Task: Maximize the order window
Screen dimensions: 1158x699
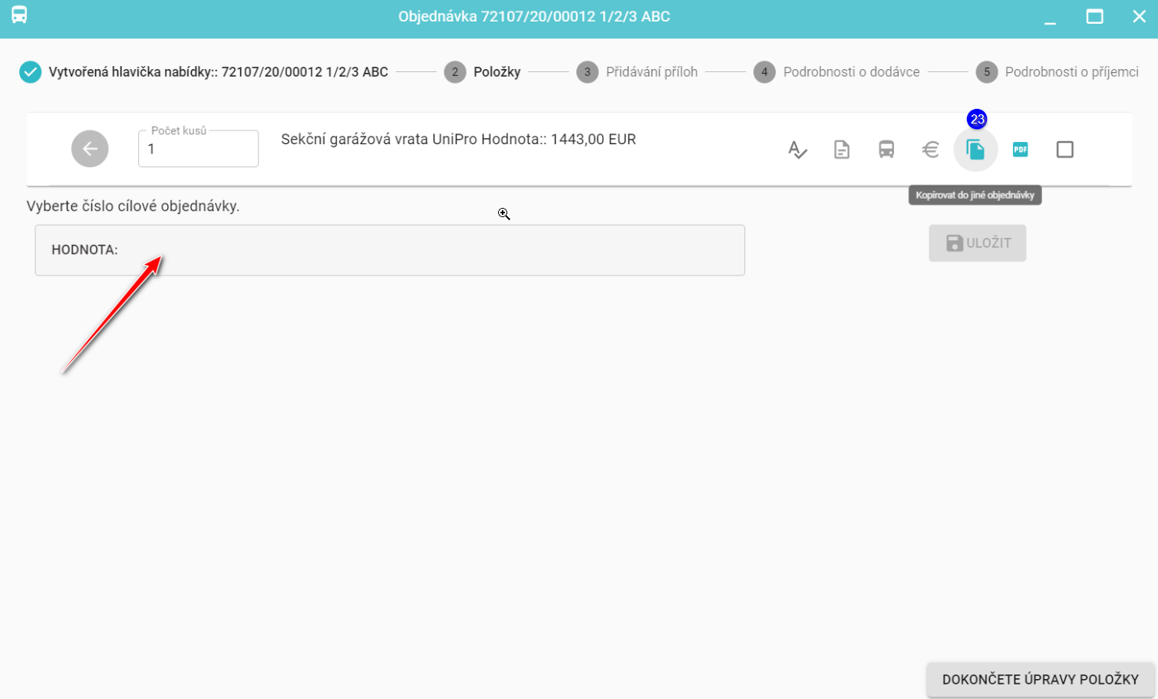Action: tap(1094, 17)
